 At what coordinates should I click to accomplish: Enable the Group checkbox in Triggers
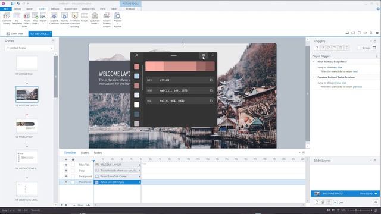click(359, 48)
